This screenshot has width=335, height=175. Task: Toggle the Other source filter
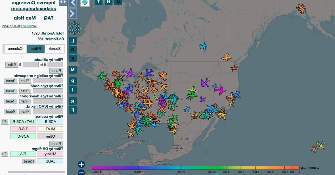(x=51, y=136)
